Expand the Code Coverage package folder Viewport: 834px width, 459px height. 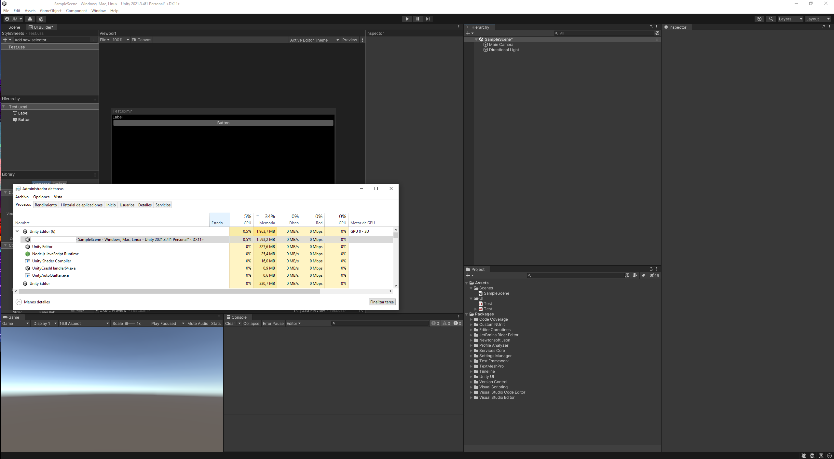coord(471,319)
